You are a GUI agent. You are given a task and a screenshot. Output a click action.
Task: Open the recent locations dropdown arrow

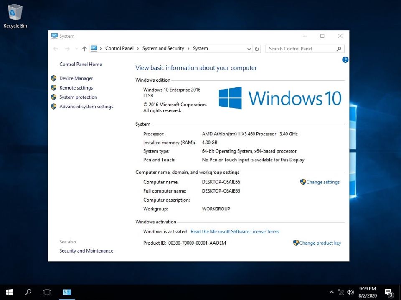[76, 49]
